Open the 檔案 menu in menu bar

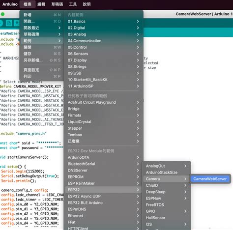click(x=28, y=4)
